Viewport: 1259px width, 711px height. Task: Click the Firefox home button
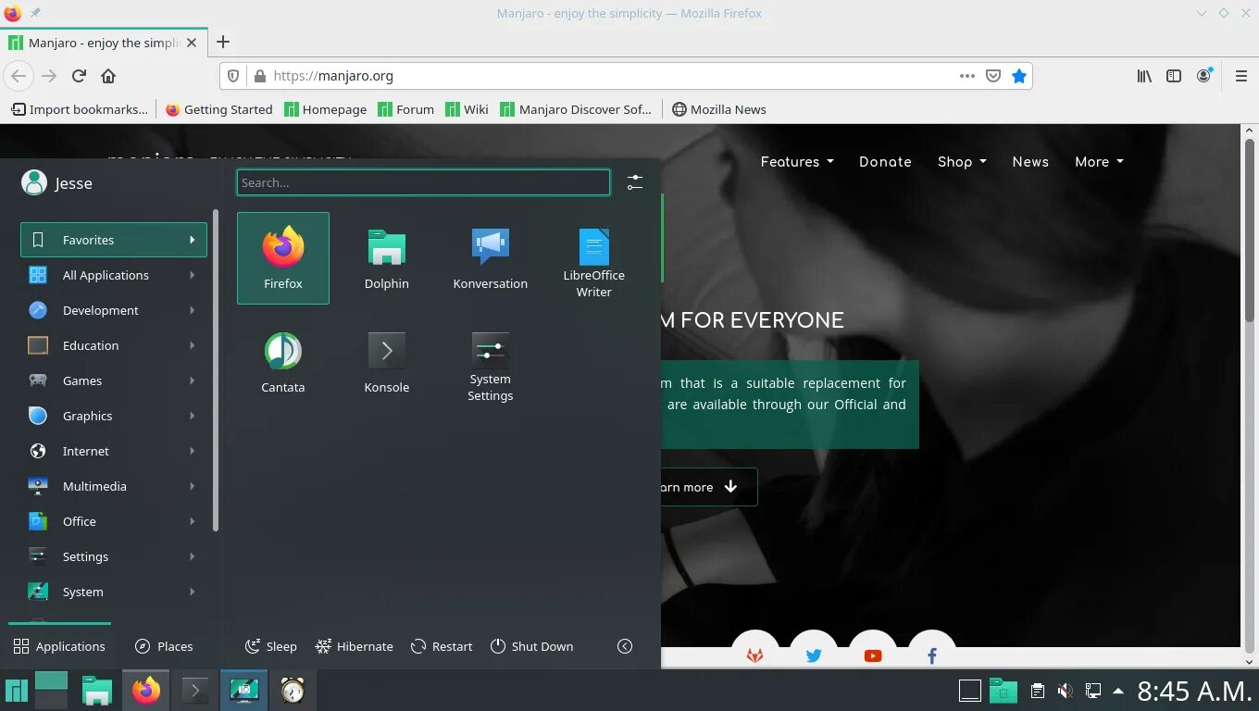click(108, 76)
